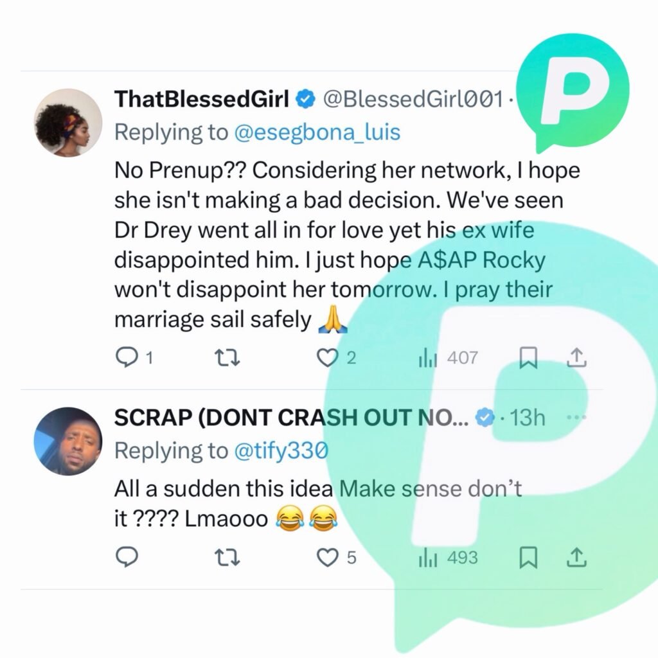Open @tify330 profile link
The width and height of the screenshot is (658, 658).
[281, 450]
